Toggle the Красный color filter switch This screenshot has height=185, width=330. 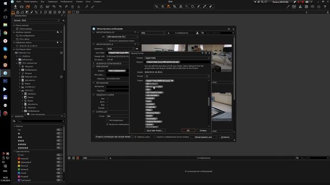(59, 159)
